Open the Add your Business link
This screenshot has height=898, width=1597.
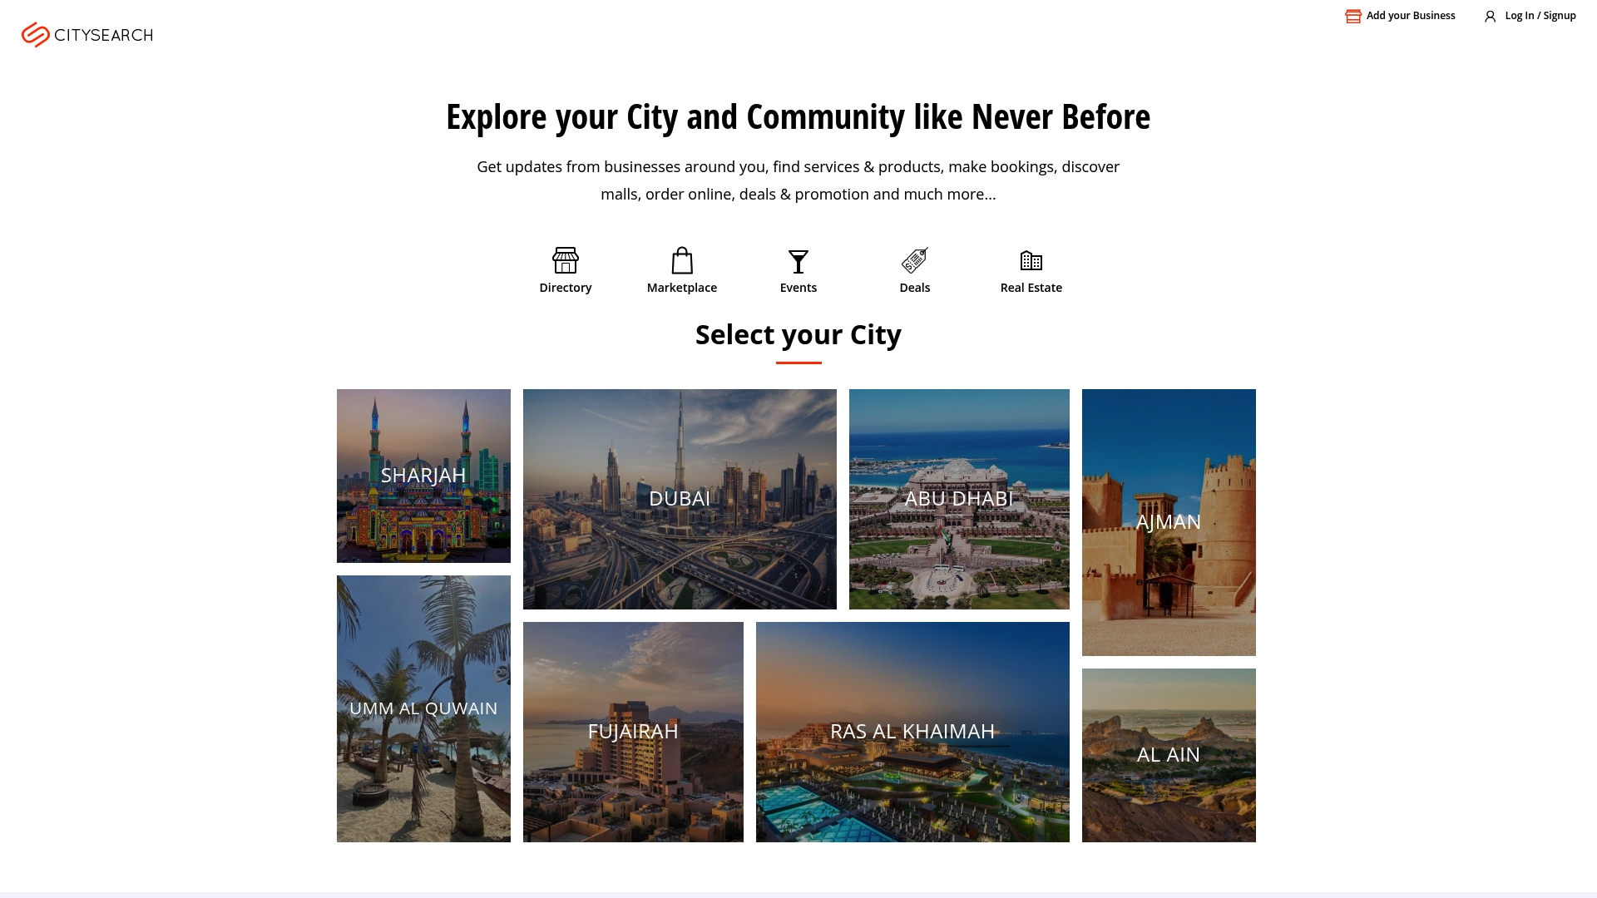pos(1411,16)
